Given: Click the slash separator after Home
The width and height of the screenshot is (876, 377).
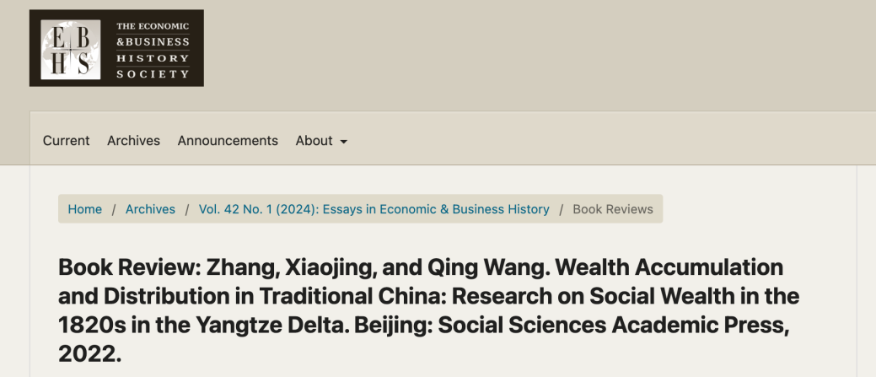Looking at the screenshot, I should 114,209.
